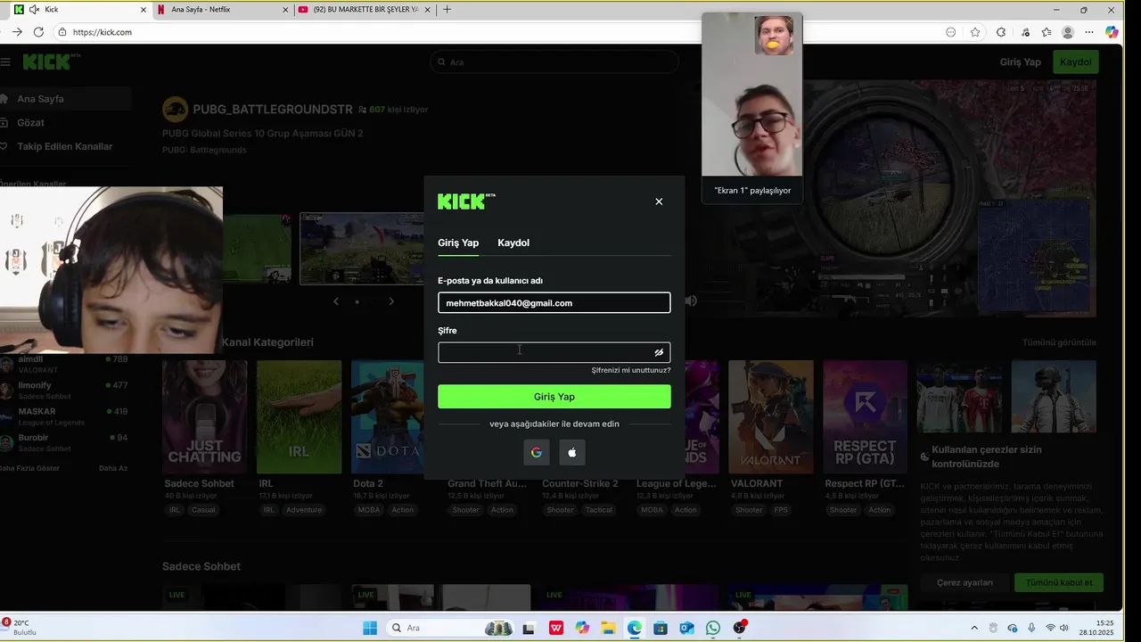Show the next featured stream with right chevron
The height and width of the screenshot is (642, 1141).
390,301
